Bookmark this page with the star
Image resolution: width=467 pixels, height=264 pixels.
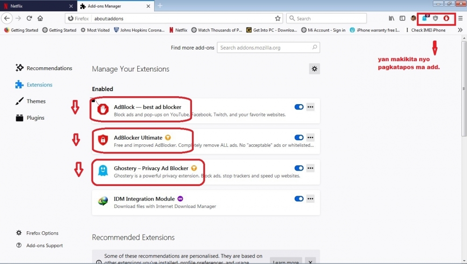pyautogui.click(x=277, y=18)
